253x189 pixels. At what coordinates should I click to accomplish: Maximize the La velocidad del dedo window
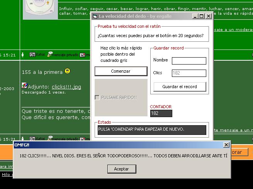coord(201,16)
